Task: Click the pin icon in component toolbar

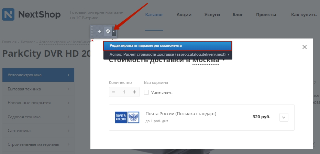Action: [x=100, y=31]
